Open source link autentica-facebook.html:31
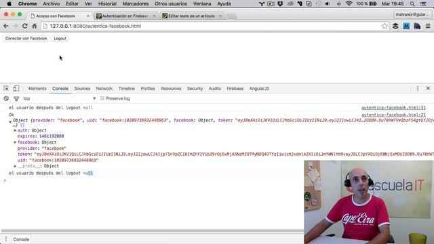434x244 pixels. click(393, 108)
